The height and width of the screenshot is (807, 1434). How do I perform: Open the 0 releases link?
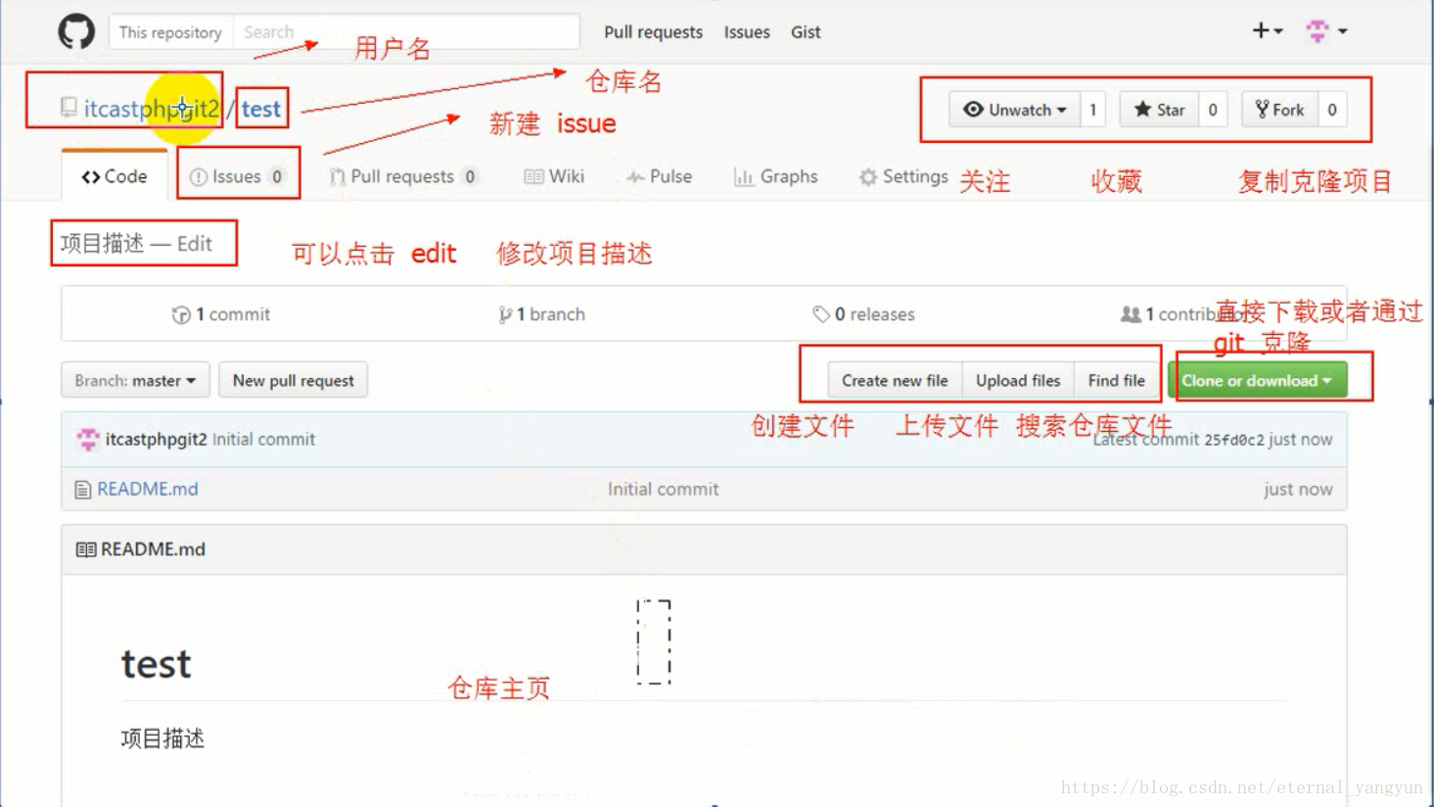[x=863, y=314]
